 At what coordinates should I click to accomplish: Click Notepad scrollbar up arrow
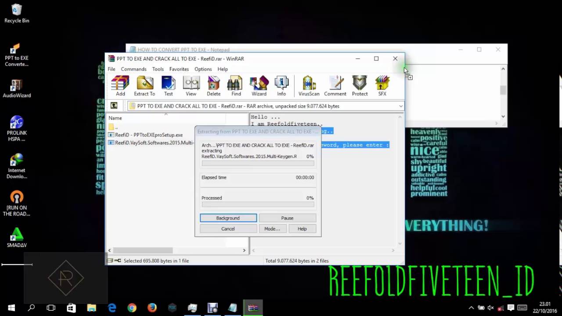click(503, 68)
